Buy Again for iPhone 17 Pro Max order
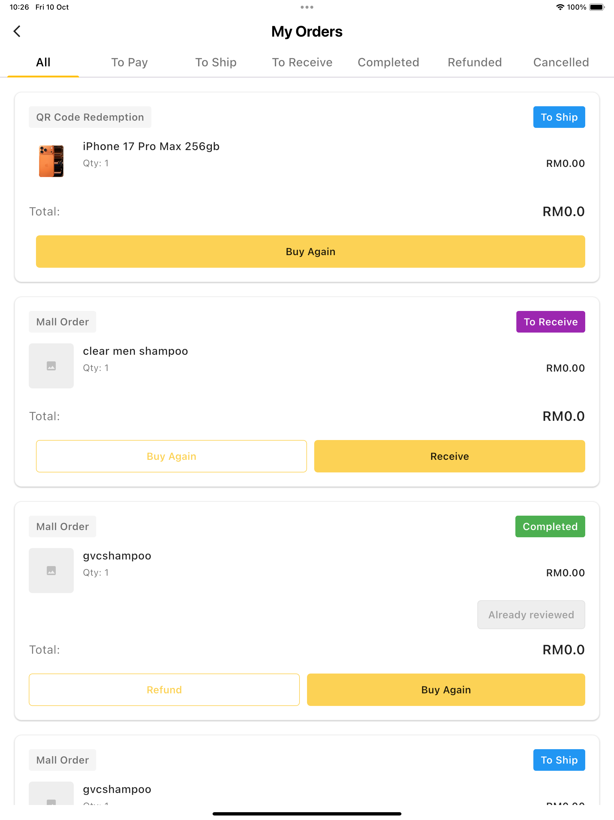This screenshot has height=820, width=614. (x=310, y=251)
